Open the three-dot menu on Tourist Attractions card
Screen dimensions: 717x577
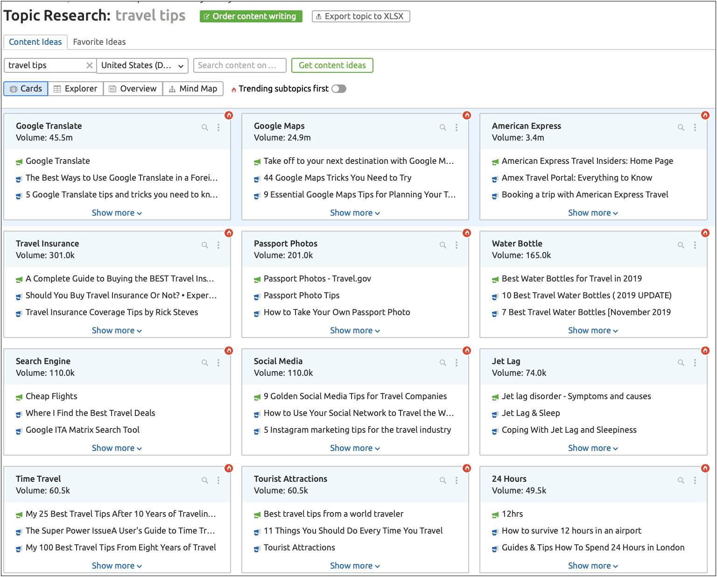(457, 480)
